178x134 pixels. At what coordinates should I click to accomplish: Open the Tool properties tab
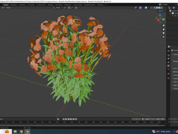coord(168,51)
